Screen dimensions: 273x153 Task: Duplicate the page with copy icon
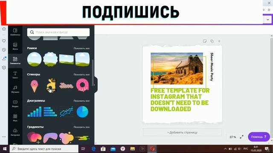coord(212,41)
